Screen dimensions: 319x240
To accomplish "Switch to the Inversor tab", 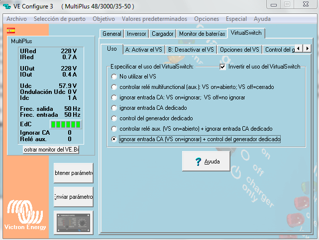I will coord(136,34).
